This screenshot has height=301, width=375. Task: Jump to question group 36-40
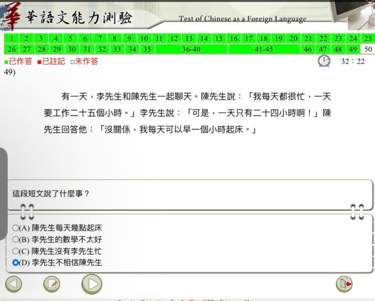coord(191,49)
